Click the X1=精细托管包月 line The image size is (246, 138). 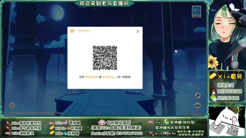pos(24,123)
